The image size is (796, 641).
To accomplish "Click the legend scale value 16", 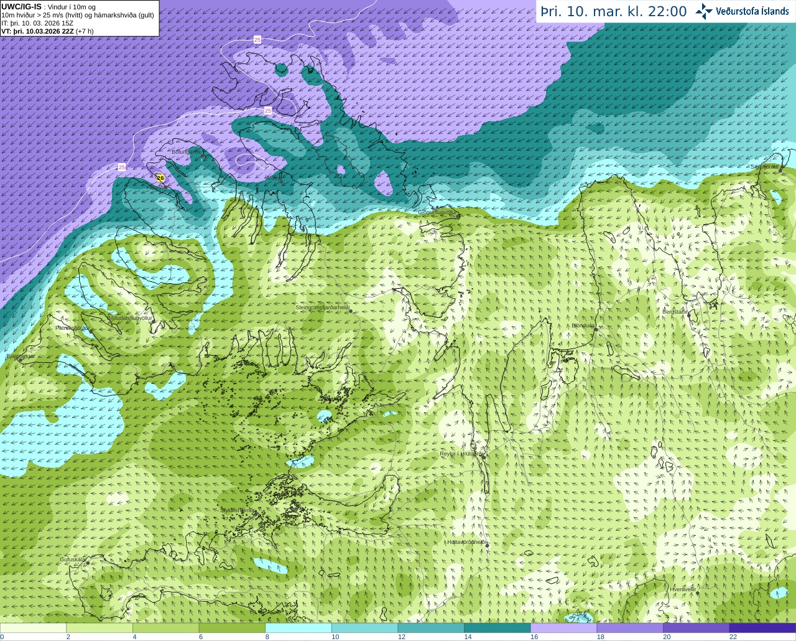I will pos(534,637).
